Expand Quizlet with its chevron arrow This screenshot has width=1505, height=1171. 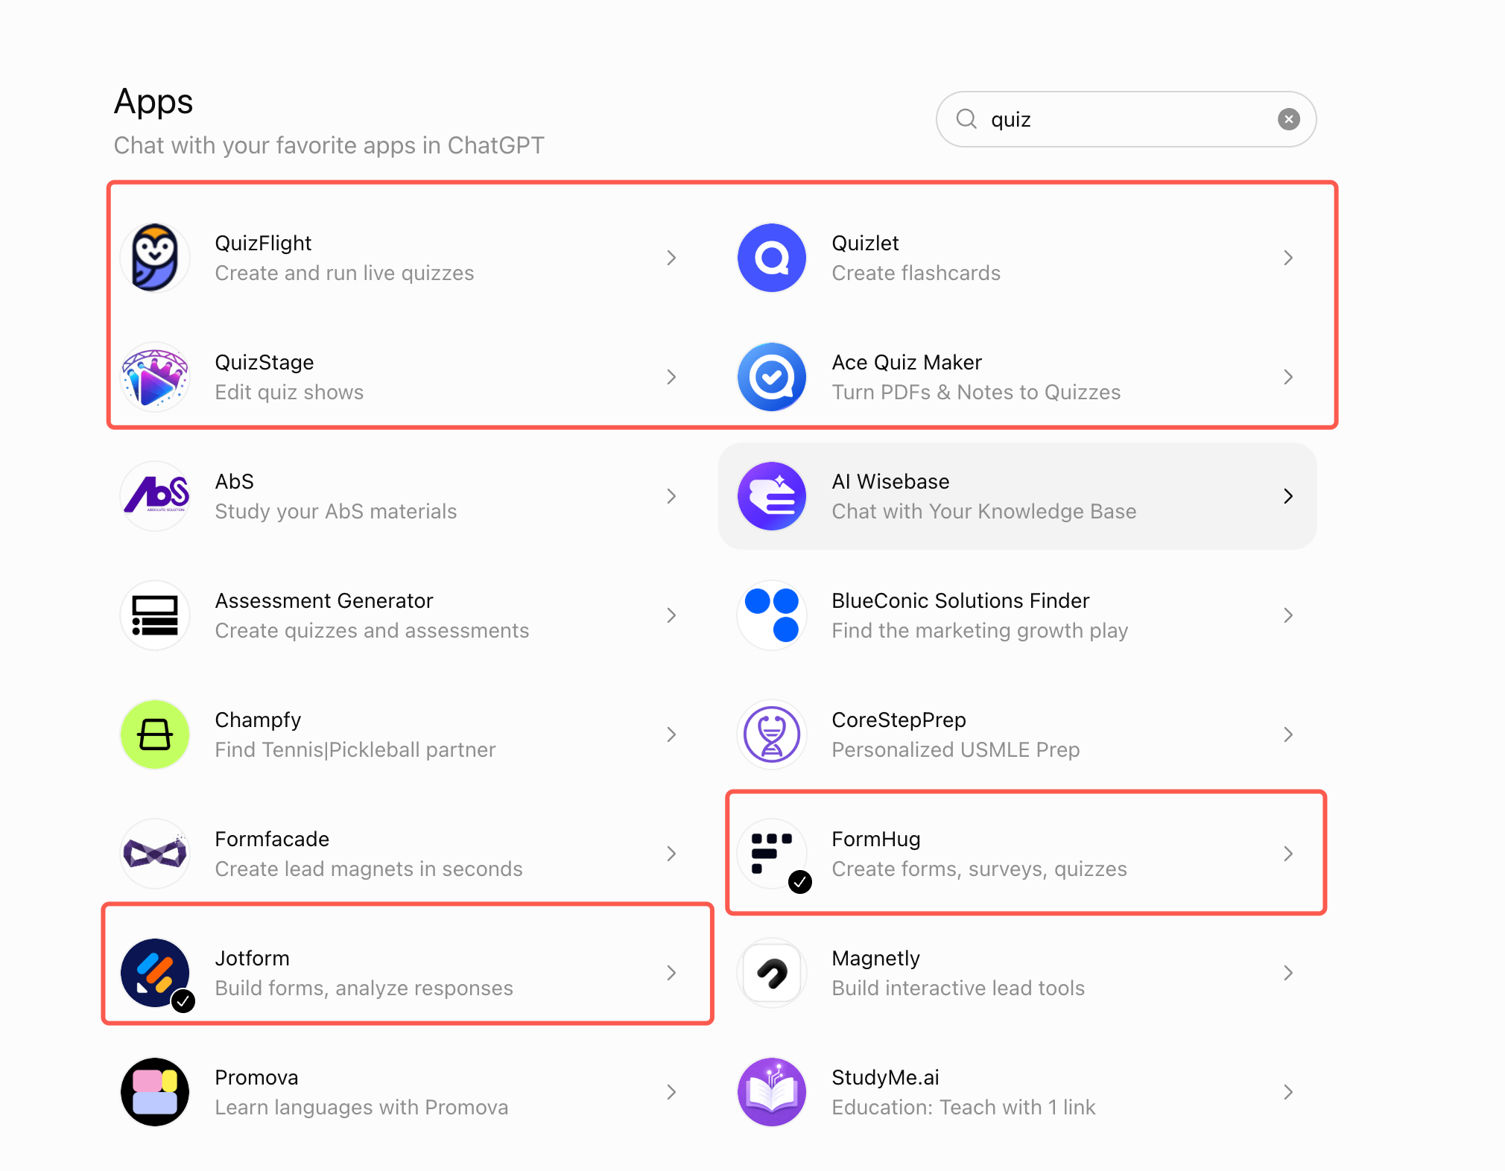coord(1288,258)
